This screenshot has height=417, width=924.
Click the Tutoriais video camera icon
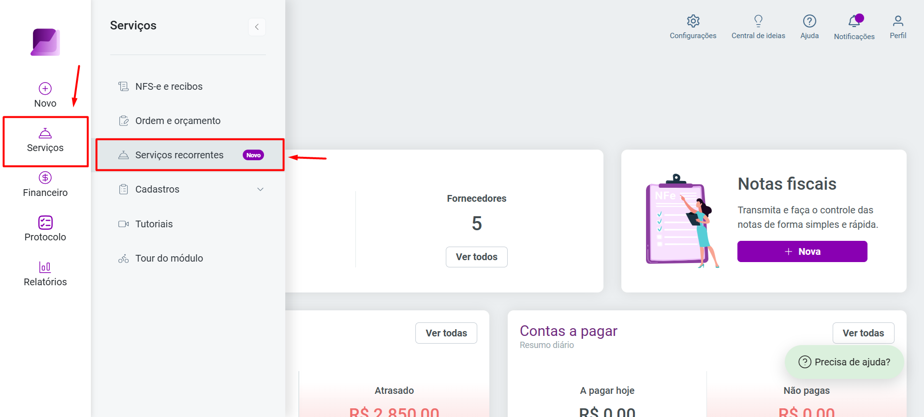(x=124, y=224)
